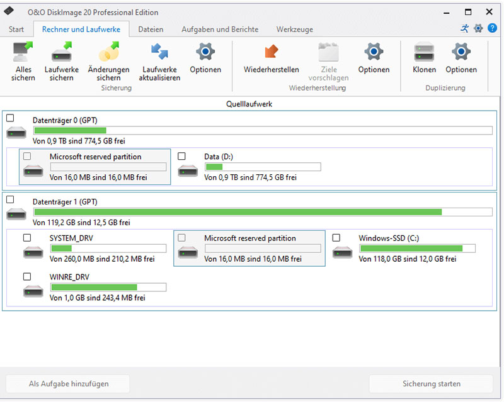Click the Quelllaufwerk heading
Screen dimensions: 504x402
point(249,104)
